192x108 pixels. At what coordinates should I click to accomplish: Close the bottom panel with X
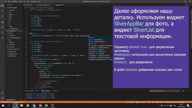189,91
